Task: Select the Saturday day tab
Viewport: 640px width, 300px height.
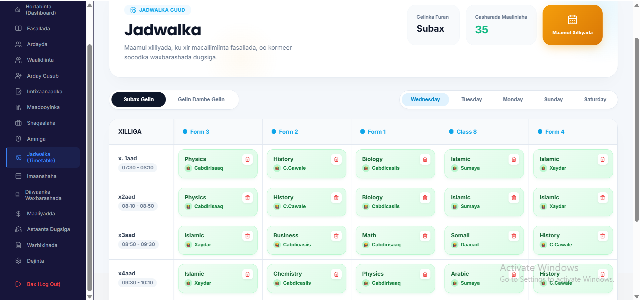Action: click(x=595, y=99)
